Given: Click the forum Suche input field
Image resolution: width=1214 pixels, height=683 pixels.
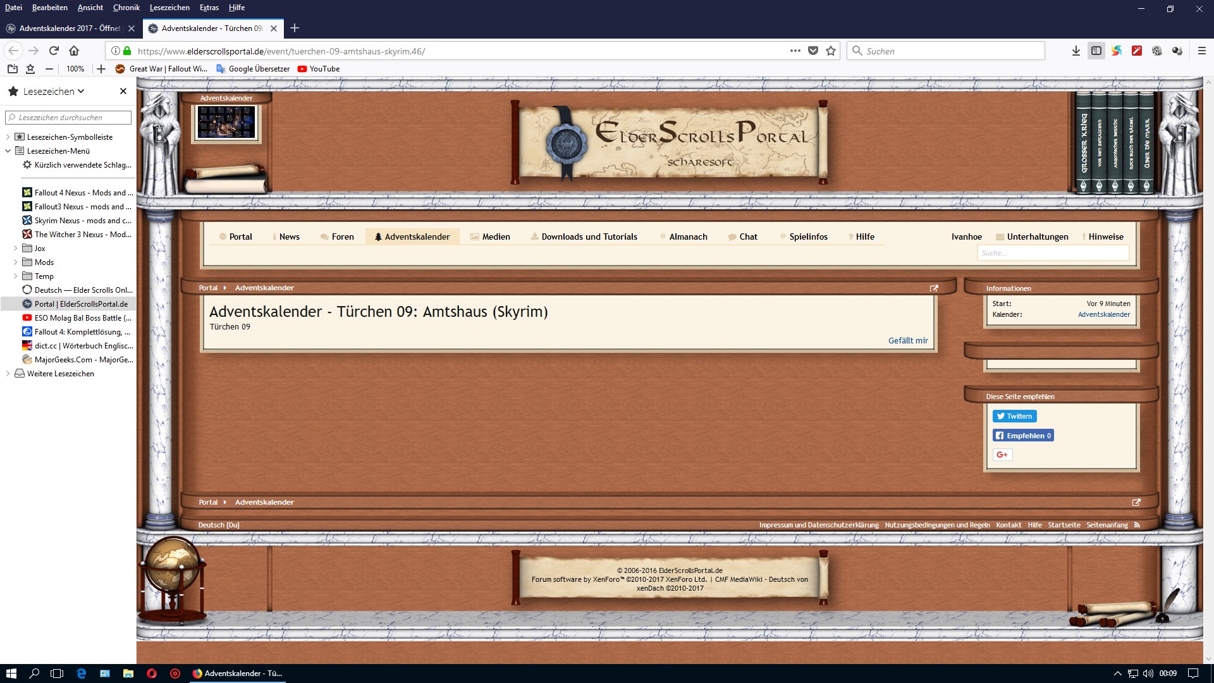Looking at the screenshot, I should coord(1052,253).
